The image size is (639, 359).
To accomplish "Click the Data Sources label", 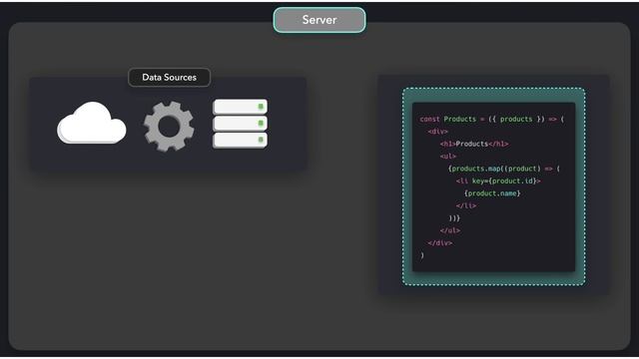I will tap(169, 78).
